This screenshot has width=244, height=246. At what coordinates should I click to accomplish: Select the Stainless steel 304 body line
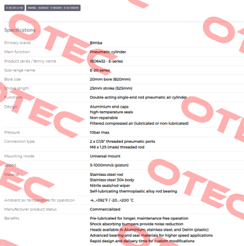[112, 180]
